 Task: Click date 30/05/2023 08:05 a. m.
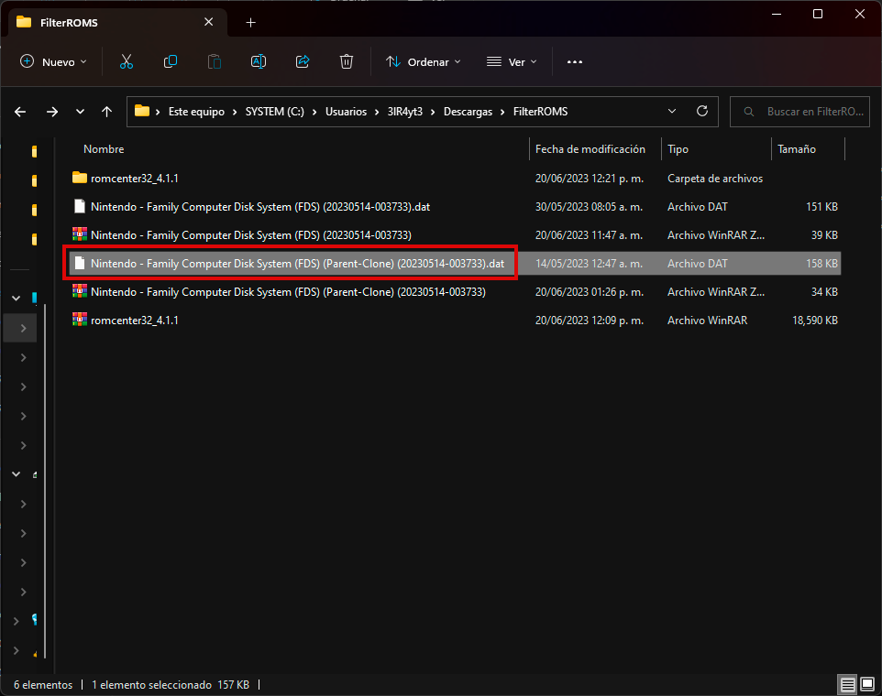[589, 207]
